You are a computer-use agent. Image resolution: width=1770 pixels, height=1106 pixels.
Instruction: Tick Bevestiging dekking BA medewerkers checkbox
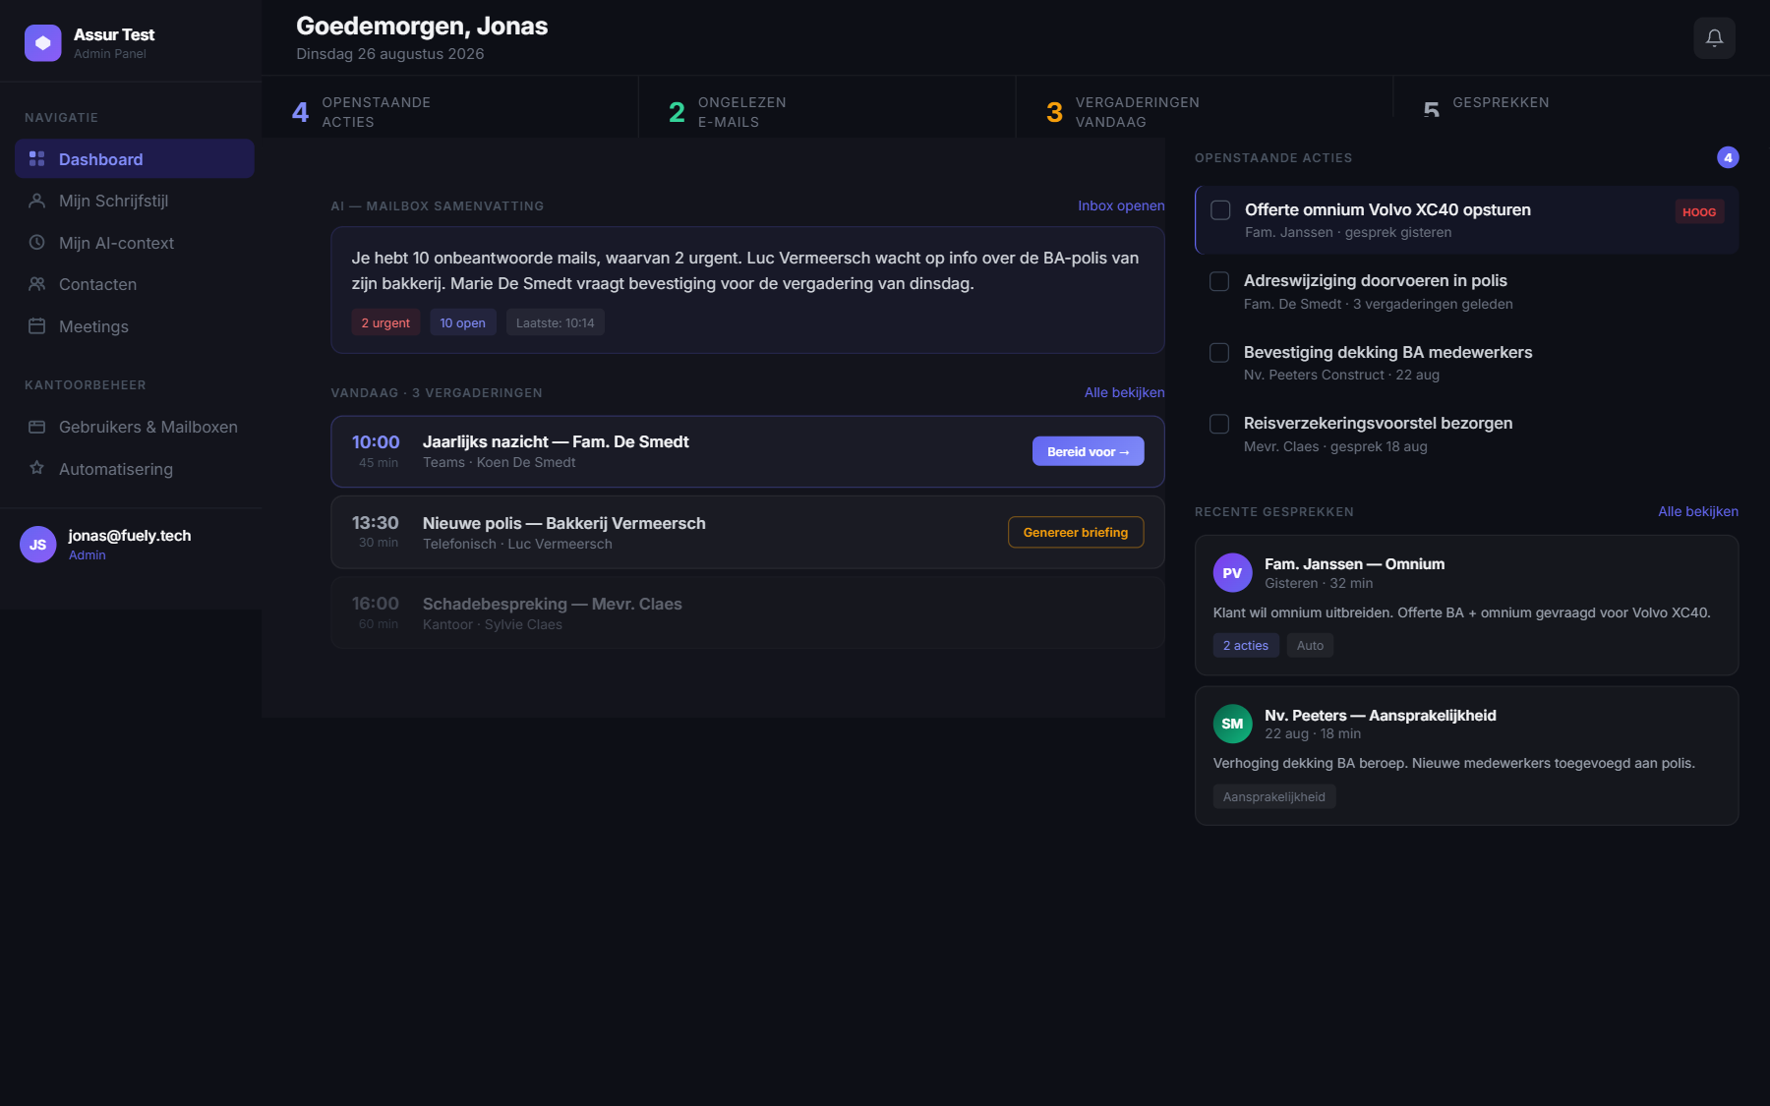click(1219, 353)
